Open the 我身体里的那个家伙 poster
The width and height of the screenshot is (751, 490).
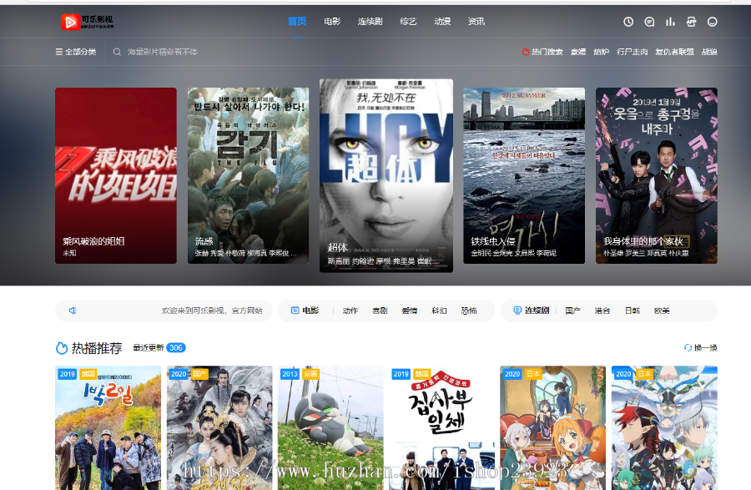pos(656,175)
